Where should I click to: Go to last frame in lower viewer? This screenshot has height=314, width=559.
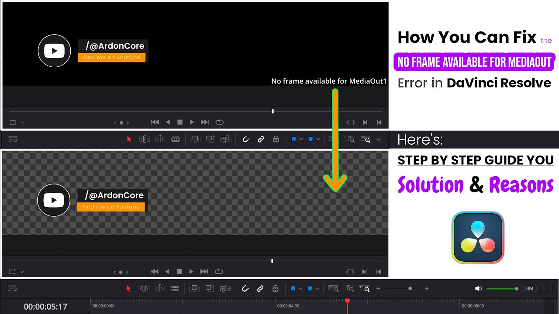point(204,271)
